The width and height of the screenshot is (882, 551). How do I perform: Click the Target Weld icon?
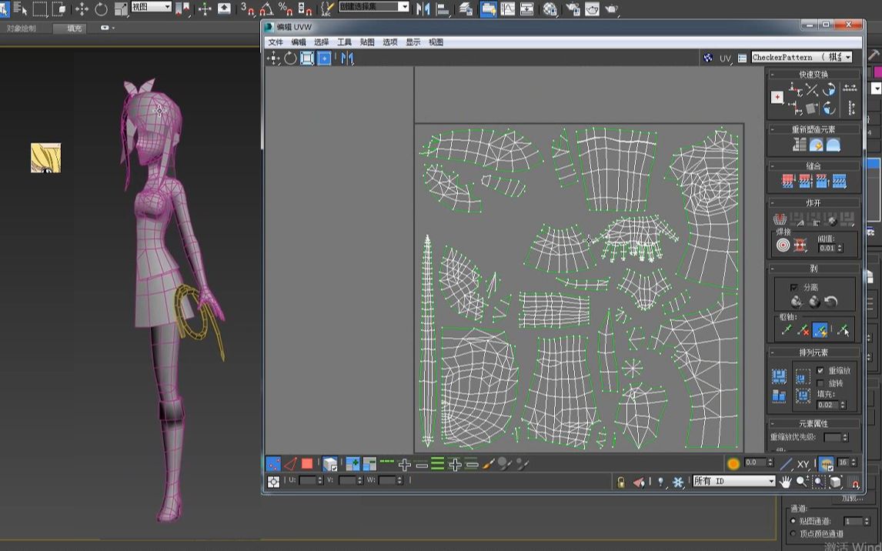point(783,245)
